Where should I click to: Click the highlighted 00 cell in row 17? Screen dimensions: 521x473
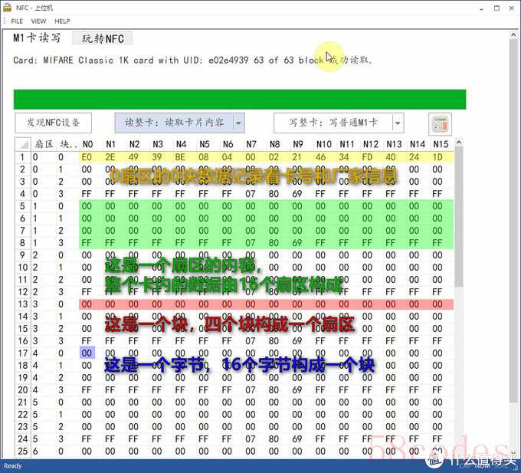point(87,353)
